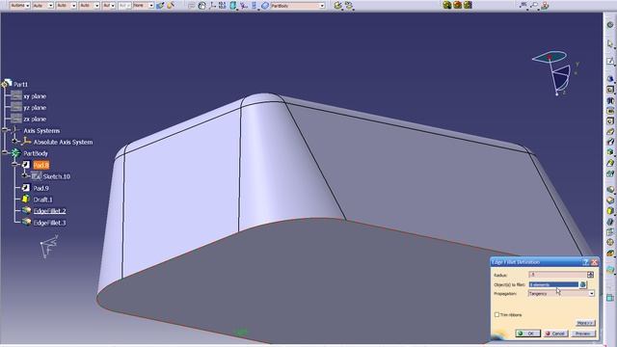Collapse the PartBody tree node

point(5,153)
